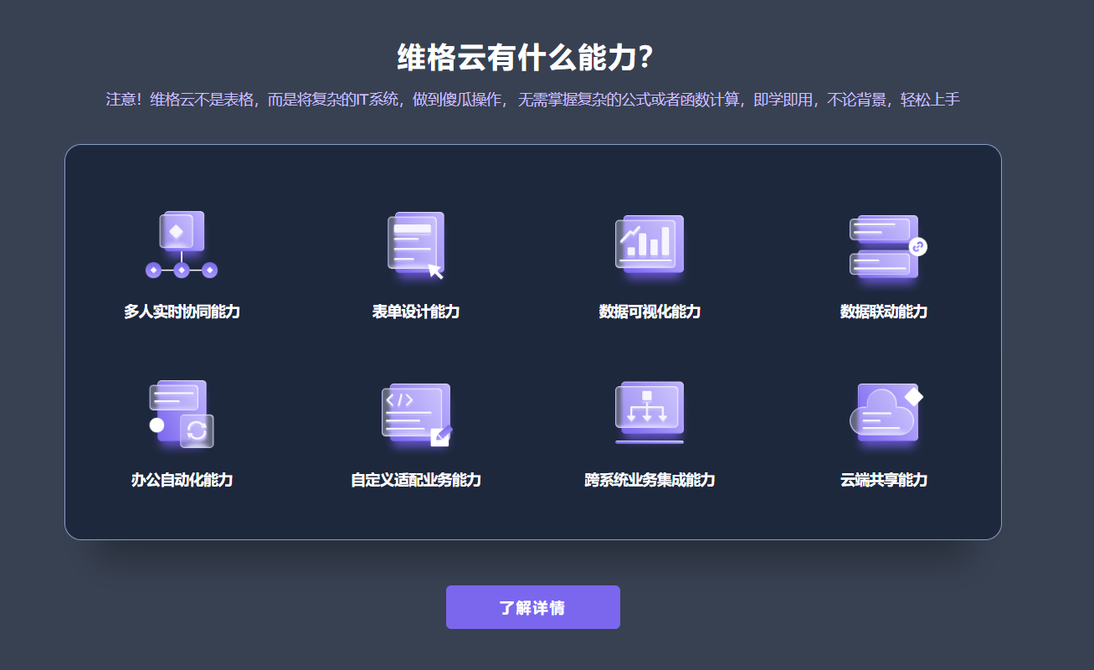The image size is (1094, 670).
Task: Open the 了解详情 button
Action: (533, 607)
